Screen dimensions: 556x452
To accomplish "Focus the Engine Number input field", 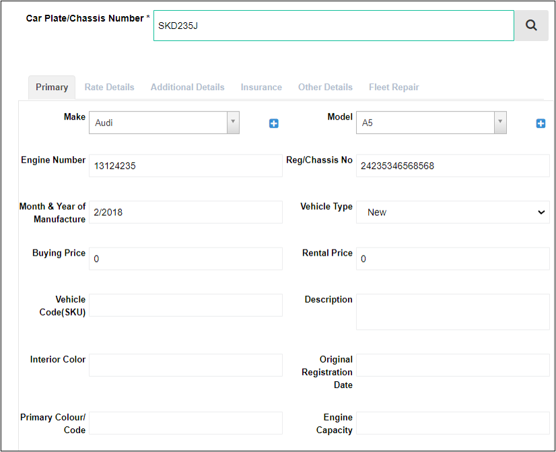I will click(186, 165).
